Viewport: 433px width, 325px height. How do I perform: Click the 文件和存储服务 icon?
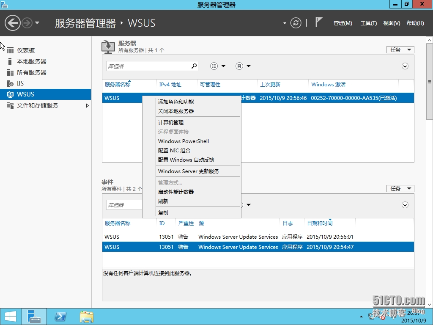[10, 105]
